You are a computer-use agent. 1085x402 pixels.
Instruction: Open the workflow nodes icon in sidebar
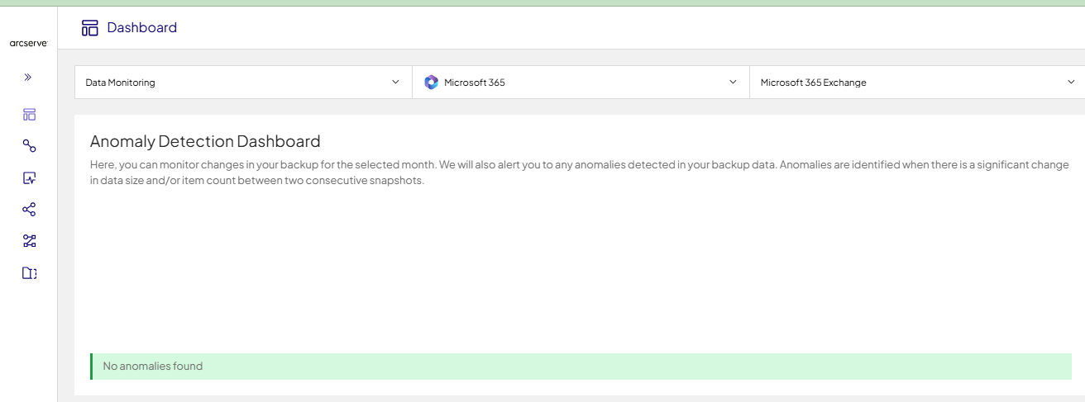29,241
